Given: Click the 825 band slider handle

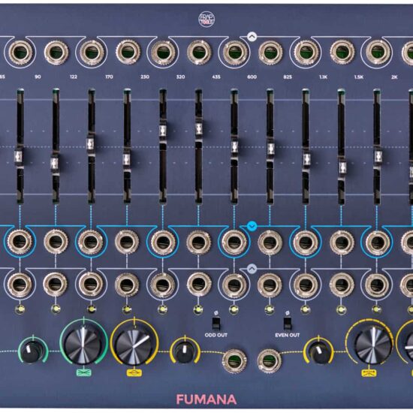Looking at the screenshot, I should tap(307, 160).
